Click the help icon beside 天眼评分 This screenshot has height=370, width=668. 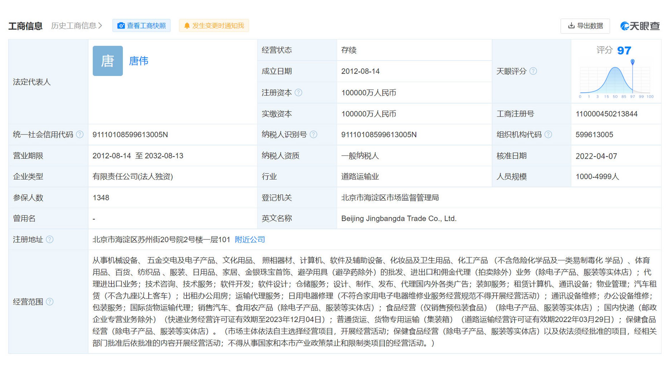[533, 71]
